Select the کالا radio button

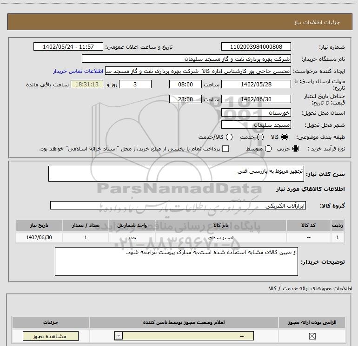click(x=285, y=137)
